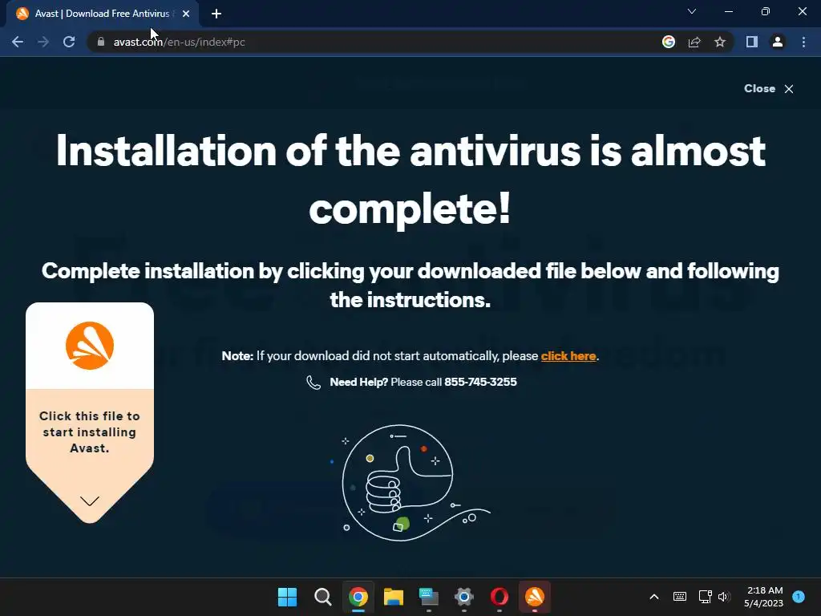Screen dimensions: 821x616
Task: Go back to the previous page
Action: point(18,42)
